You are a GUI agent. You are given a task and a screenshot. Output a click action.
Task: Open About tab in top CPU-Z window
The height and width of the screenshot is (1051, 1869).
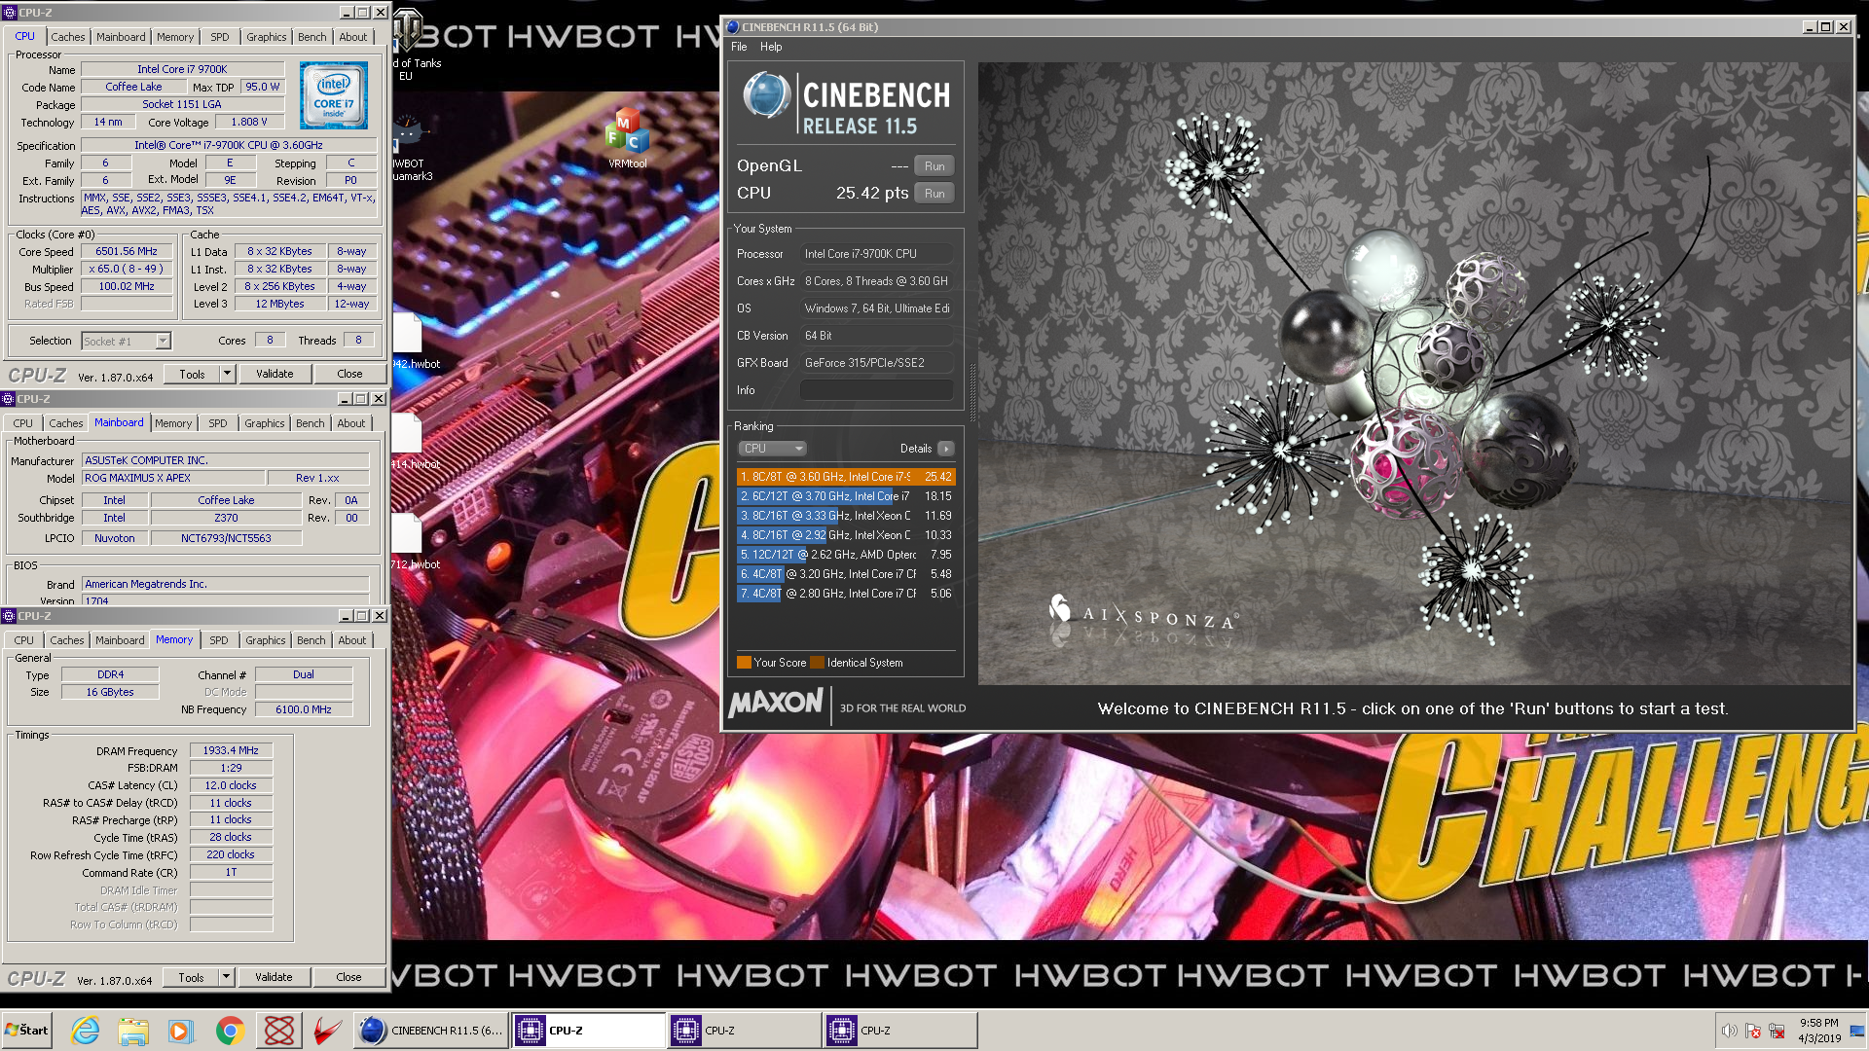352,37
